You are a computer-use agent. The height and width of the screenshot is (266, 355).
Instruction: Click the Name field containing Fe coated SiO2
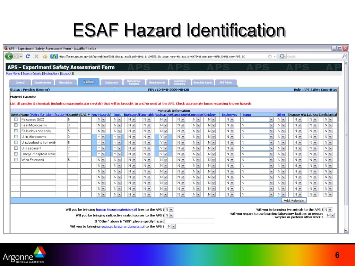tap(38, 119)
